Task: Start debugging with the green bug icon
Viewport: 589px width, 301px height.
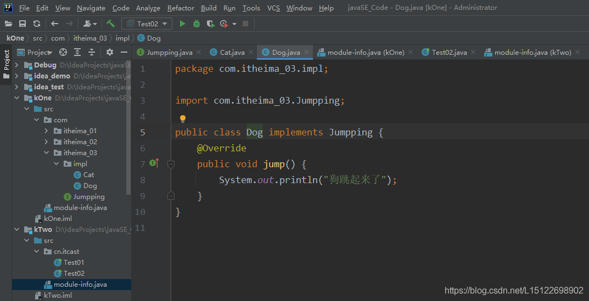Action: coord(197,24)
